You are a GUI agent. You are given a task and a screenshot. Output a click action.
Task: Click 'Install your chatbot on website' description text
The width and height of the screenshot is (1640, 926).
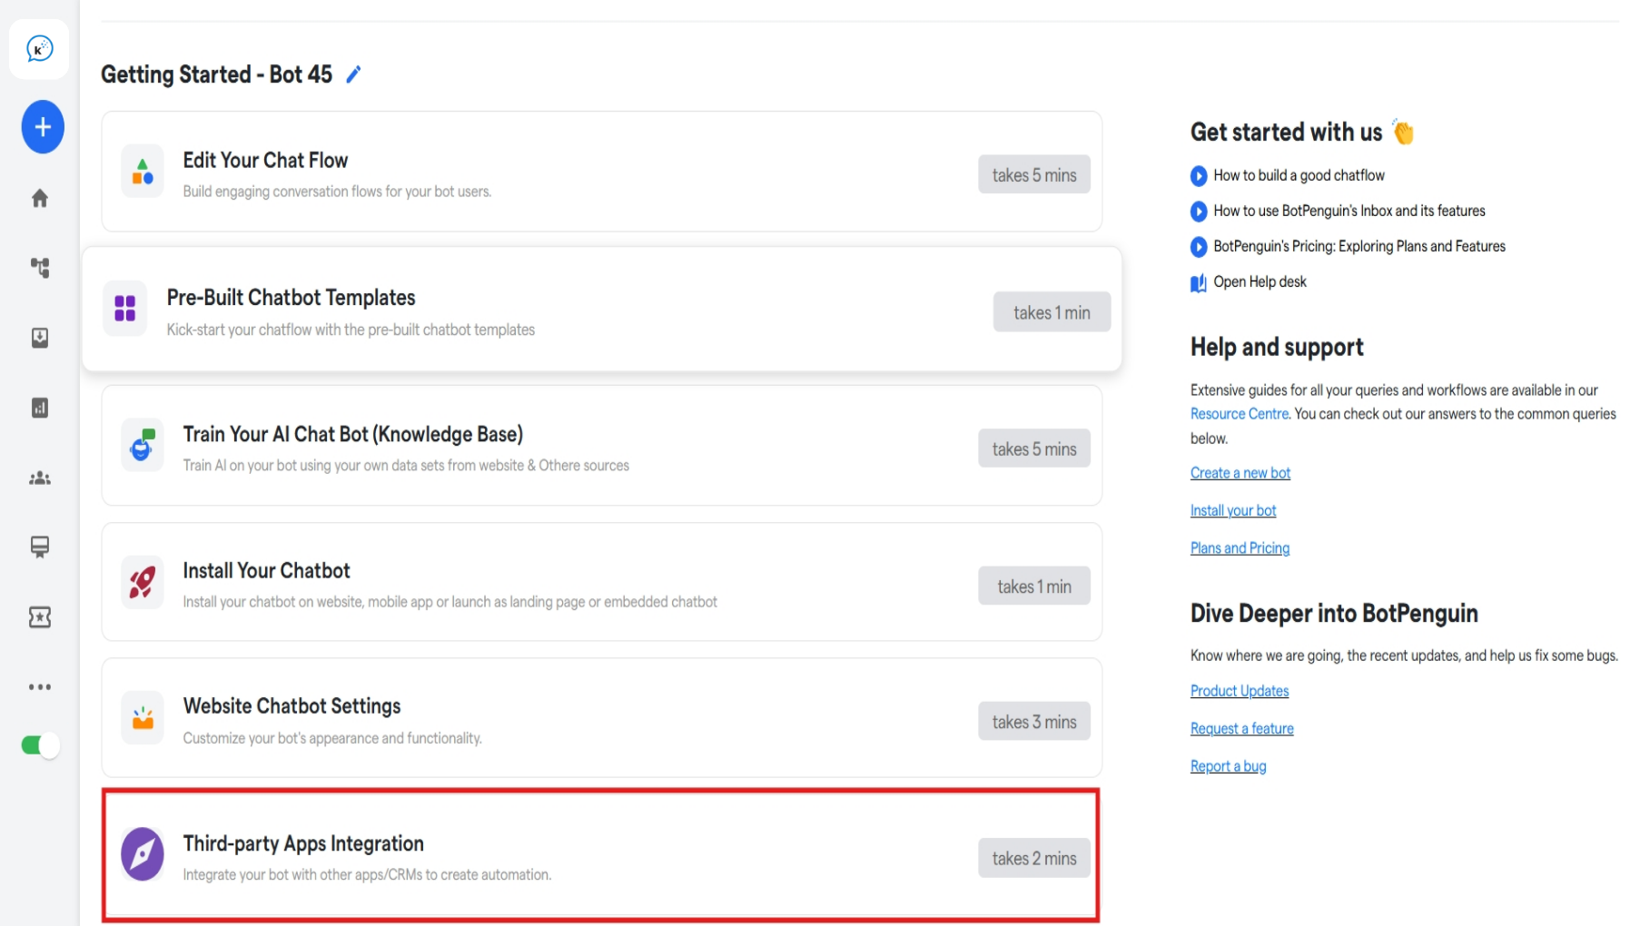coord(450,602)
